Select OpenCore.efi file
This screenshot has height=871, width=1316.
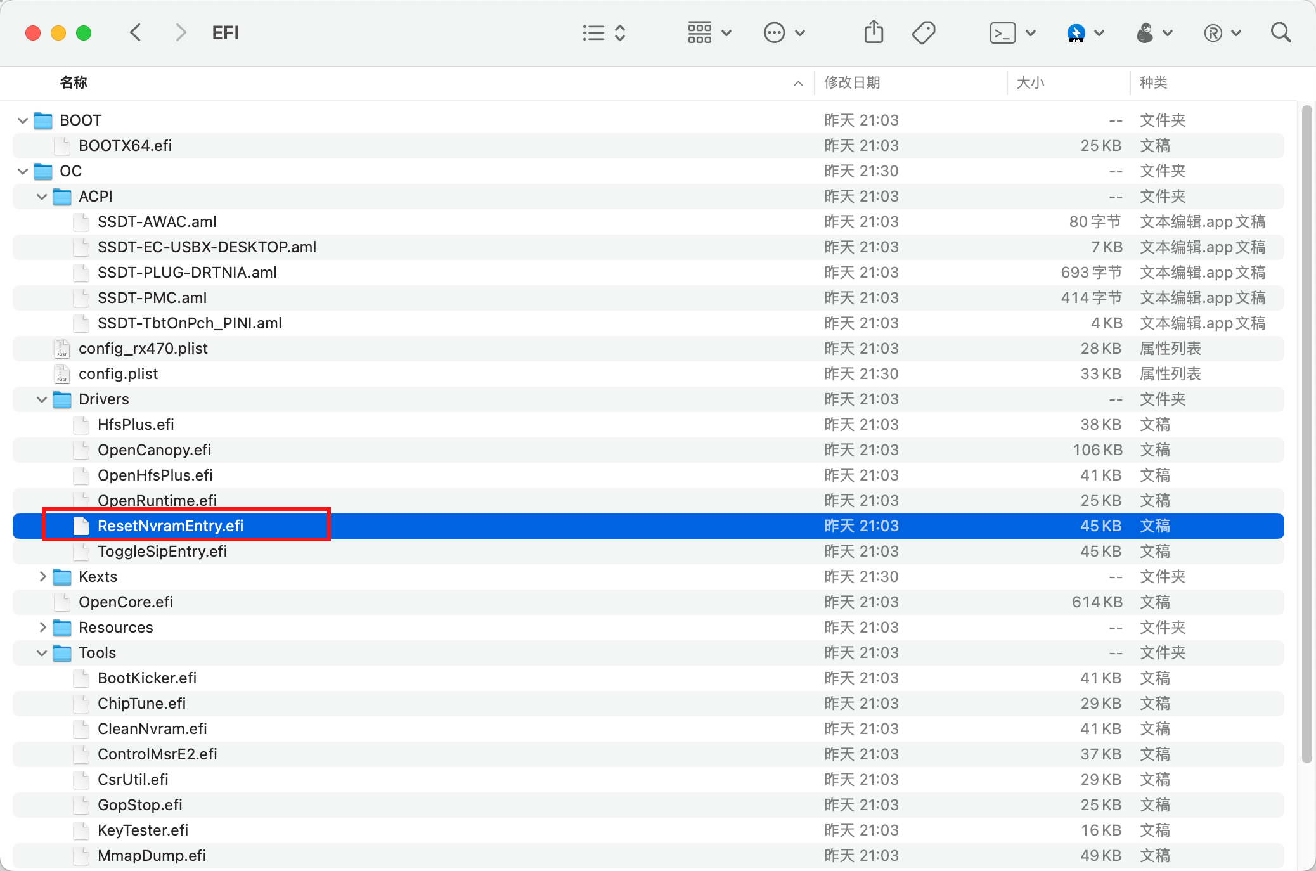[648, 602]
